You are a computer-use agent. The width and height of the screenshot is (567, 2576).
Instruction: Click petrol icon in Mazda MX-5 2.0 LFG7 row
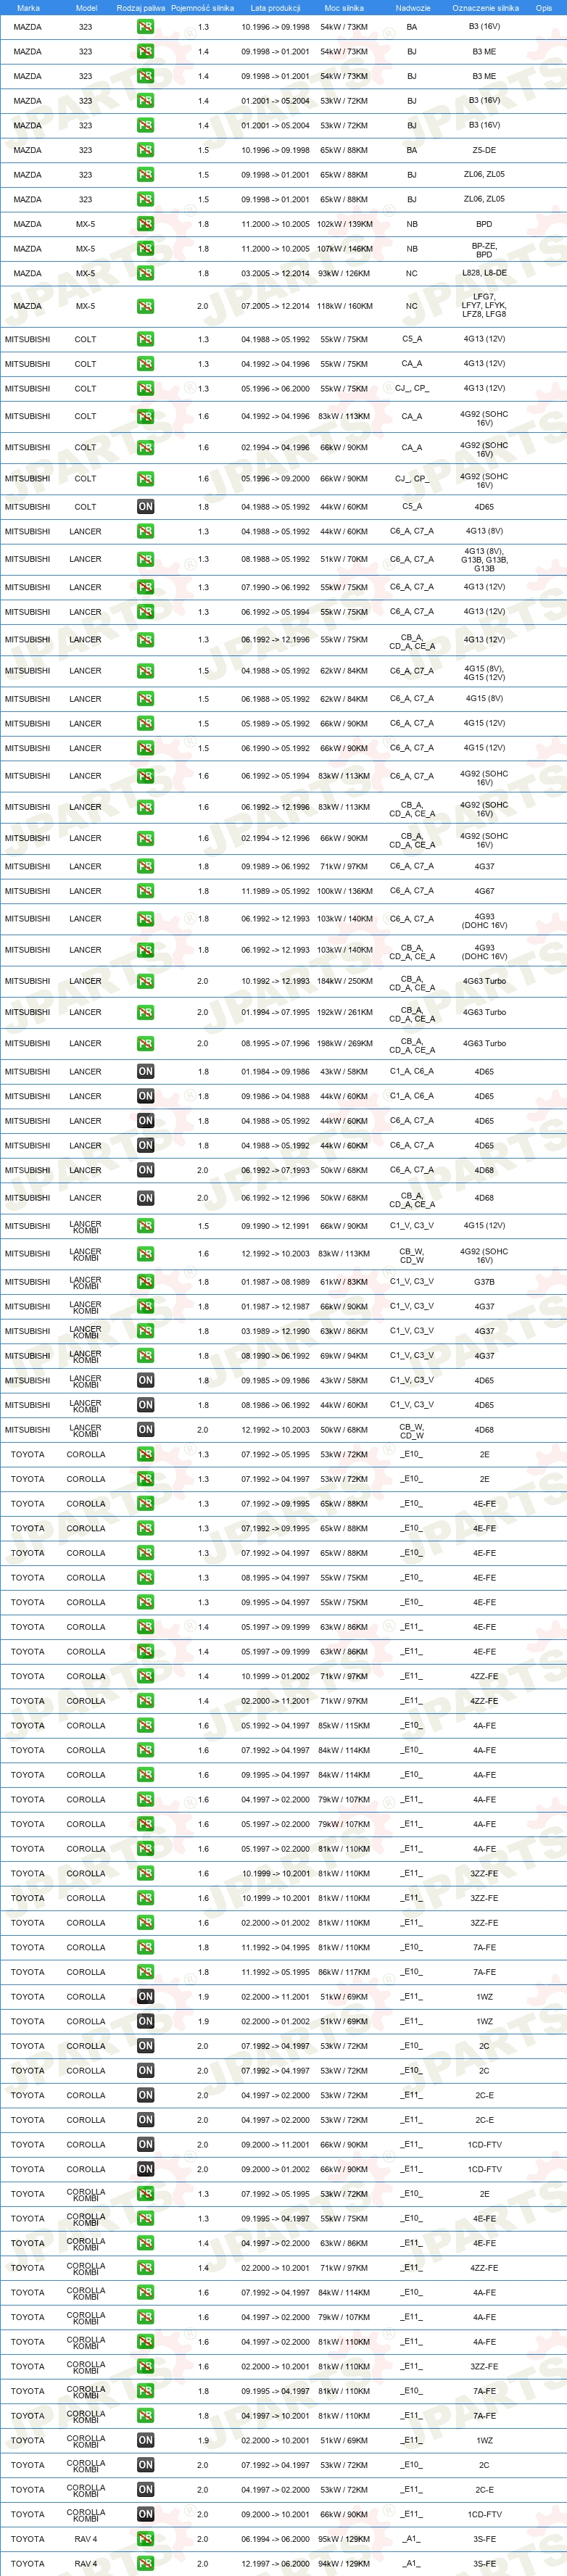tap(145, 306)
